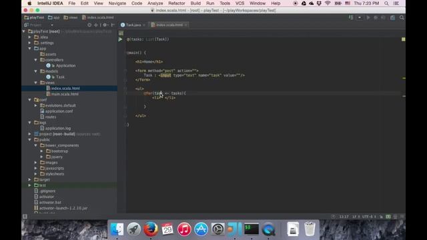
Task: Open Terminal from the Dock
Action: pyautogui.click(x=252, y=229)
